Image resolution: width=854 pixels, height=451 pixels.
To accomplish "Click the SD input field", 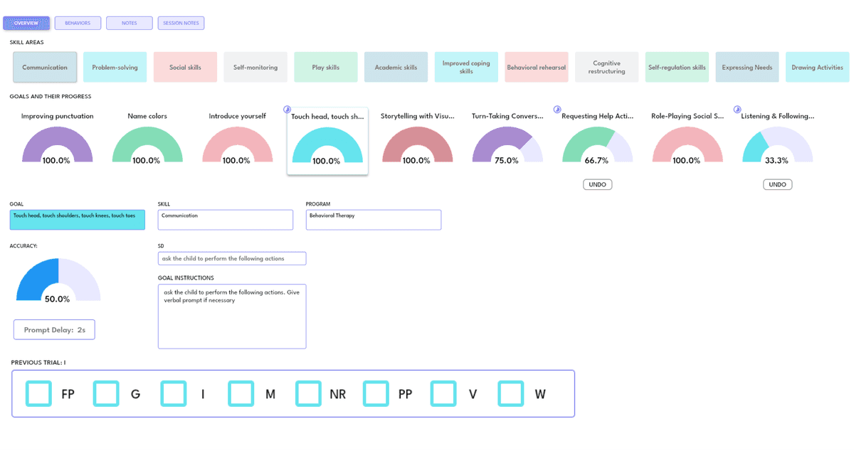I will (231, 258).
